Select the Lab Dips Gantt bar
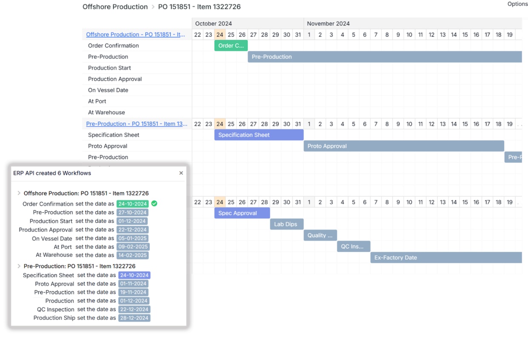528x343 pixels. 286,224
